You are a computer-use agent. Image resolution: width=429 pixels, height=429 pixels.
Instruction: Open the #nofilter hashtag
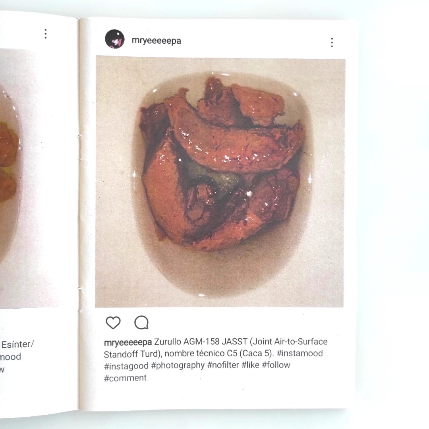[223, 365]
